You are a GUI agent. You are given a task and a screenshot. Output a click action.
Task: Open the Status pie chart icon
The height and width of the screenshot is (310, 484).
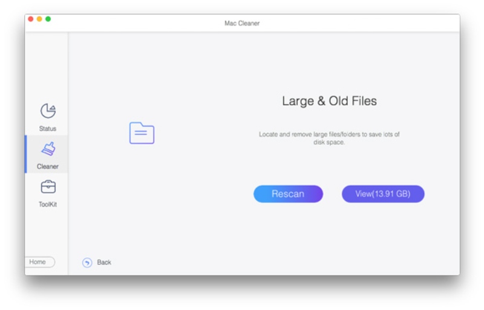48,111
